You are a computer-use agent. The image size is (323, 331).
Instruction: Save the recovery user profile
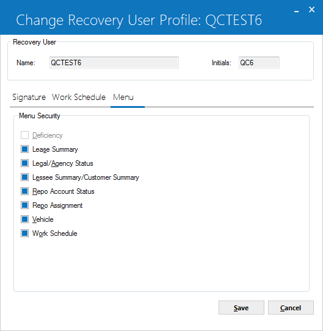tap(241, 308)
